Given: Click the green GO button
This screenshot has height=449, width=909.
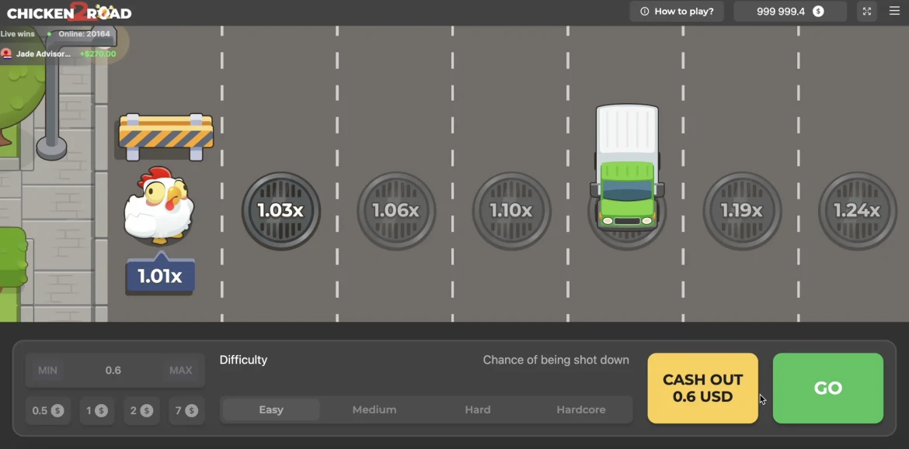Looking at the screenshot, I should (x=828, y=389).
